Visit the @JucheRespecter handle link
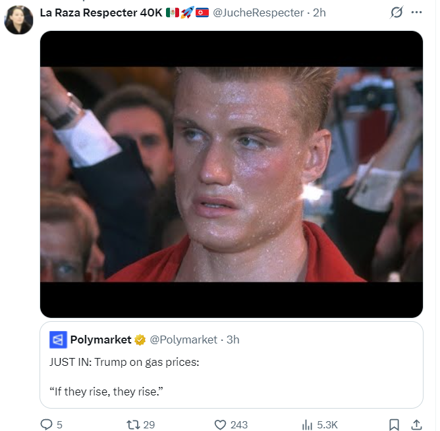 coord(258,13)
